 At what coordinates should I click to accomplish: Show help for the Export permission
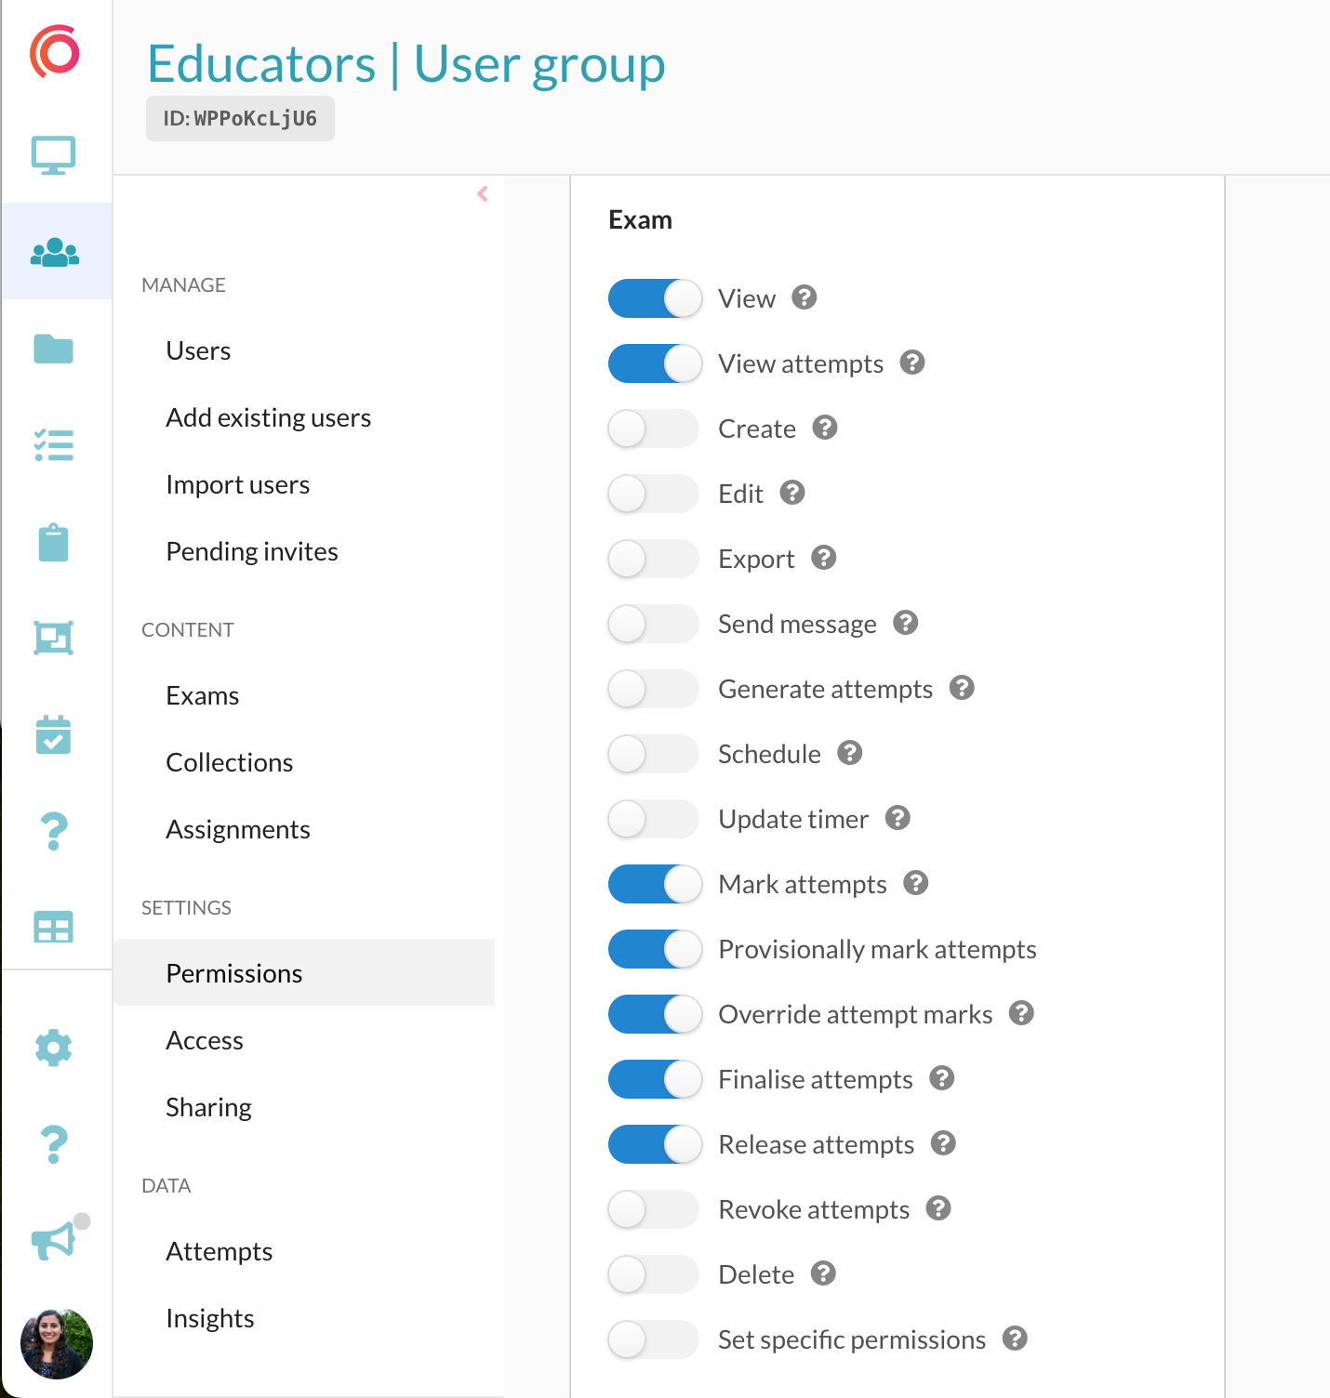tap(824, 558)
